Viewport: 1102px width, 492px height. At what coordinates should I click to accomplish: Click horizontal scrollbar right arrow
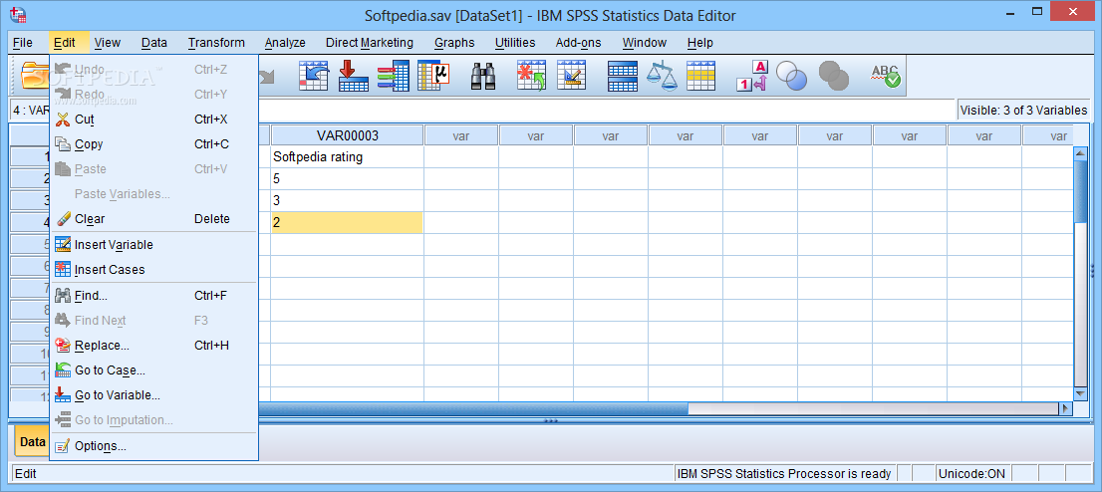point(1066,408)
